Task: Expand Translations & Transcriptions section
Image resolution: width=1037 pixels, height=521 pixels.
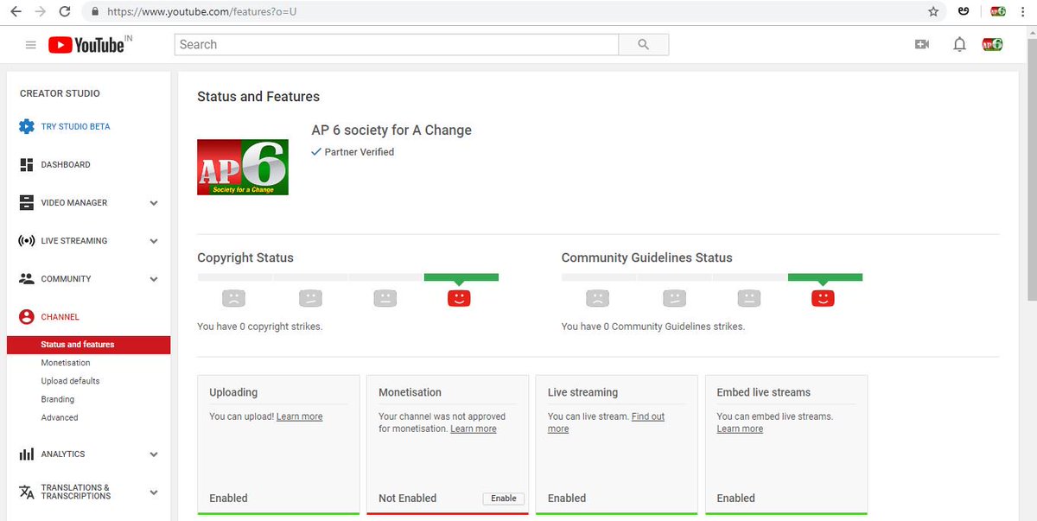Action: point(154,492)
